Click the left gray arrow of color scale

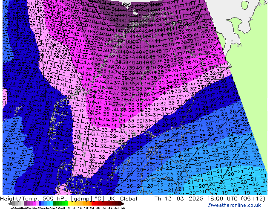pyautogui.click(x=10, y=204)
